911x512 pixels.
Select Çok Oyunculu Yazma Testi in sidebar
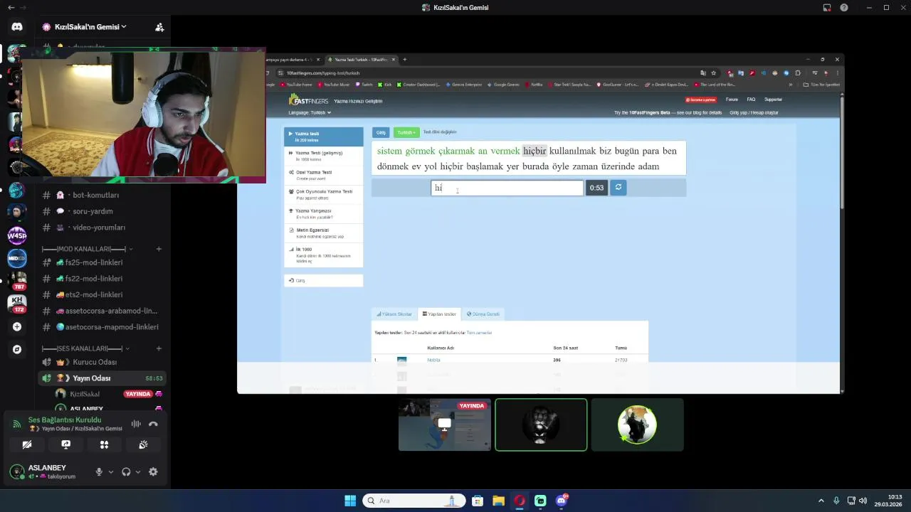pyautogui.click(x=323, y=194)
